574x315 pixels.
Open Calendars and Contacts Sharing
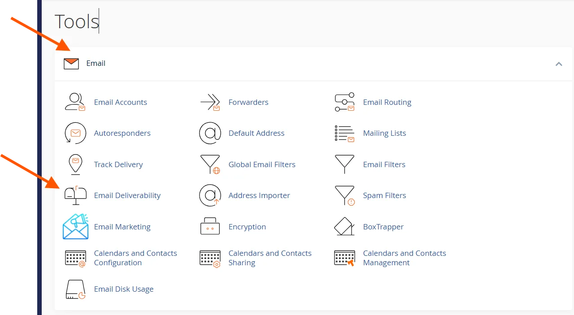coord(270,258)
